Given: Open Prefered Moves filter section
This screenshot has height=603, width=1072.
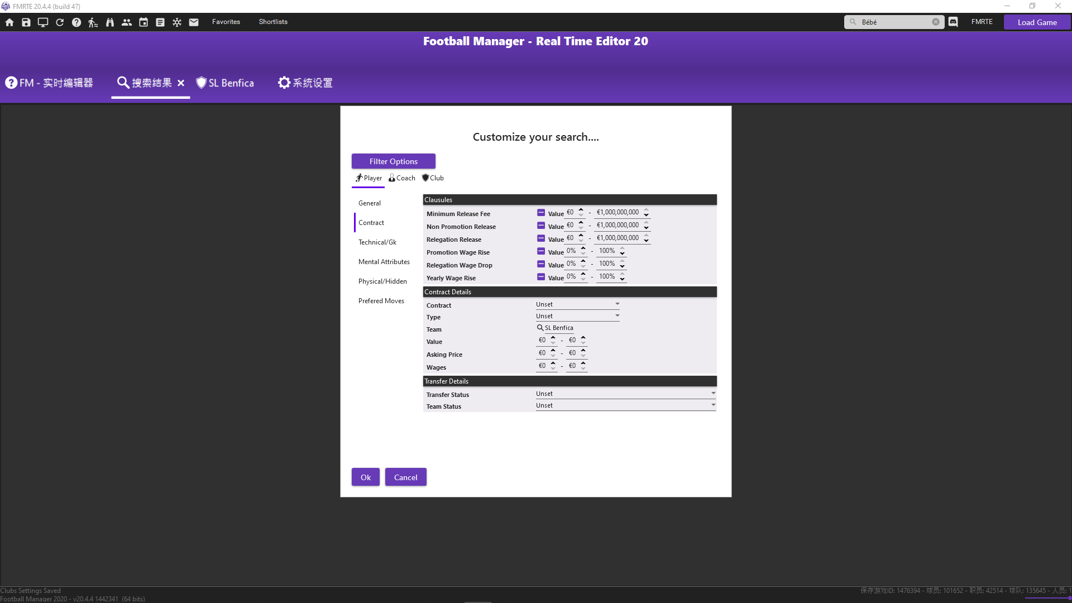Looking at the screenshot, I should click(x=381, y=301).
